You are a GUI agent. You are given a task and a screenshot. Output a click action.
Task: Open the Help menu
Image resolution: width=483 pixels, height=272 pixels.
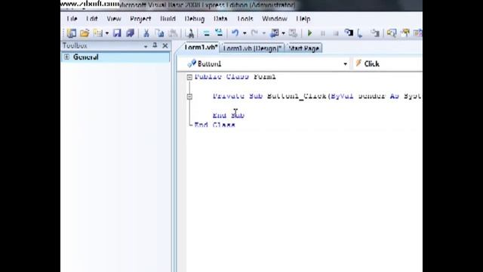303,19
